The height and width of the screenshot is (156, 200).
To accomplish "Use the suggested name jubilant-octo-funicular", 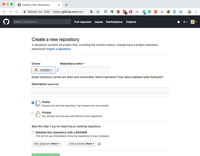I will point(147,77).
